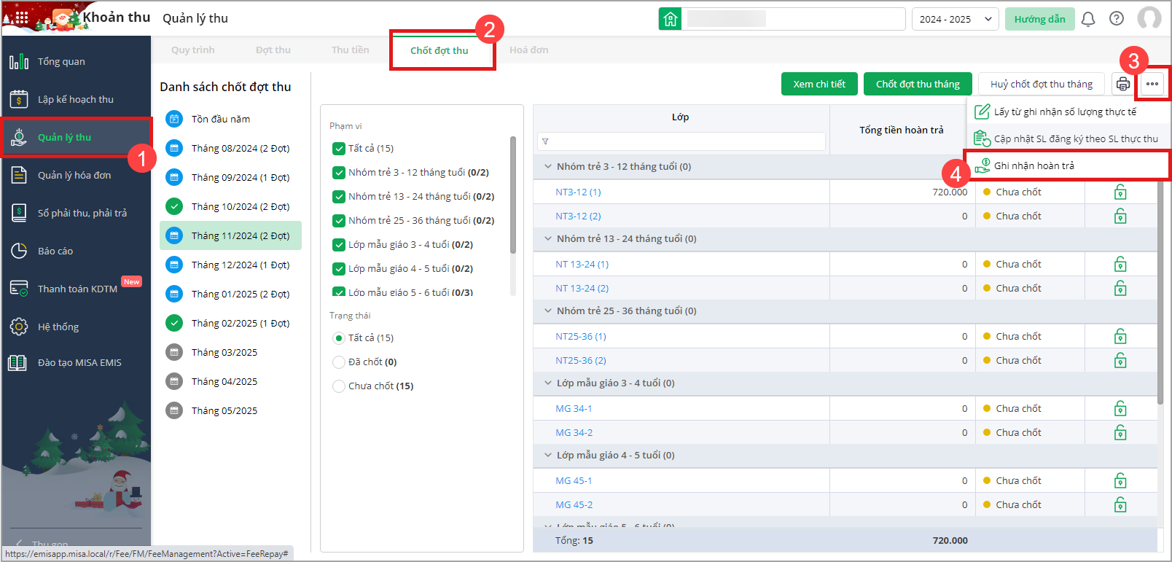Click Xem chi tiết button
Viewport: 1172px width, 562px height.
(x=820, y=84)
